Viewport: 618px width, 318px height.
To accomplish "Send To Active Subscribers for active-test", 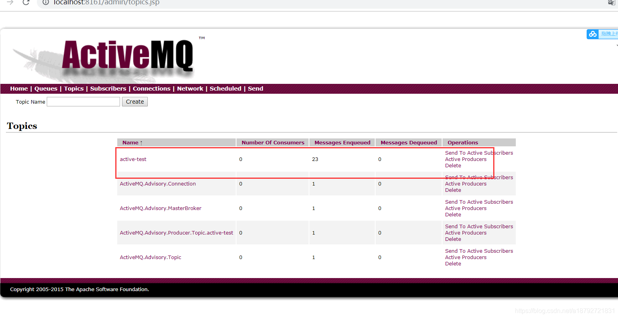I will (479, 153).
